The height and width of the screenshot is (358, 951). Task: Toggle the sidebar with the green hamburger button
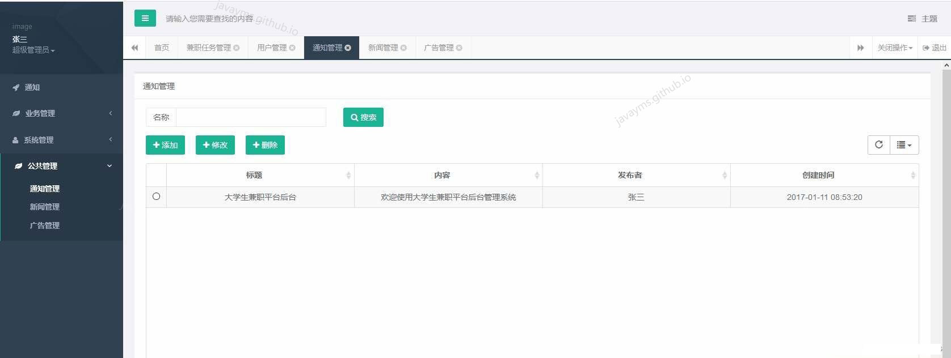point(145,18)
